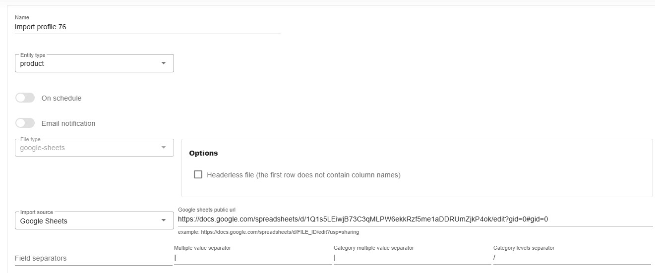Image resolution: width=655 pixels, height=273 pixels.
Task: Click the Entity type dropdown arrow icon
Action: 164,63
